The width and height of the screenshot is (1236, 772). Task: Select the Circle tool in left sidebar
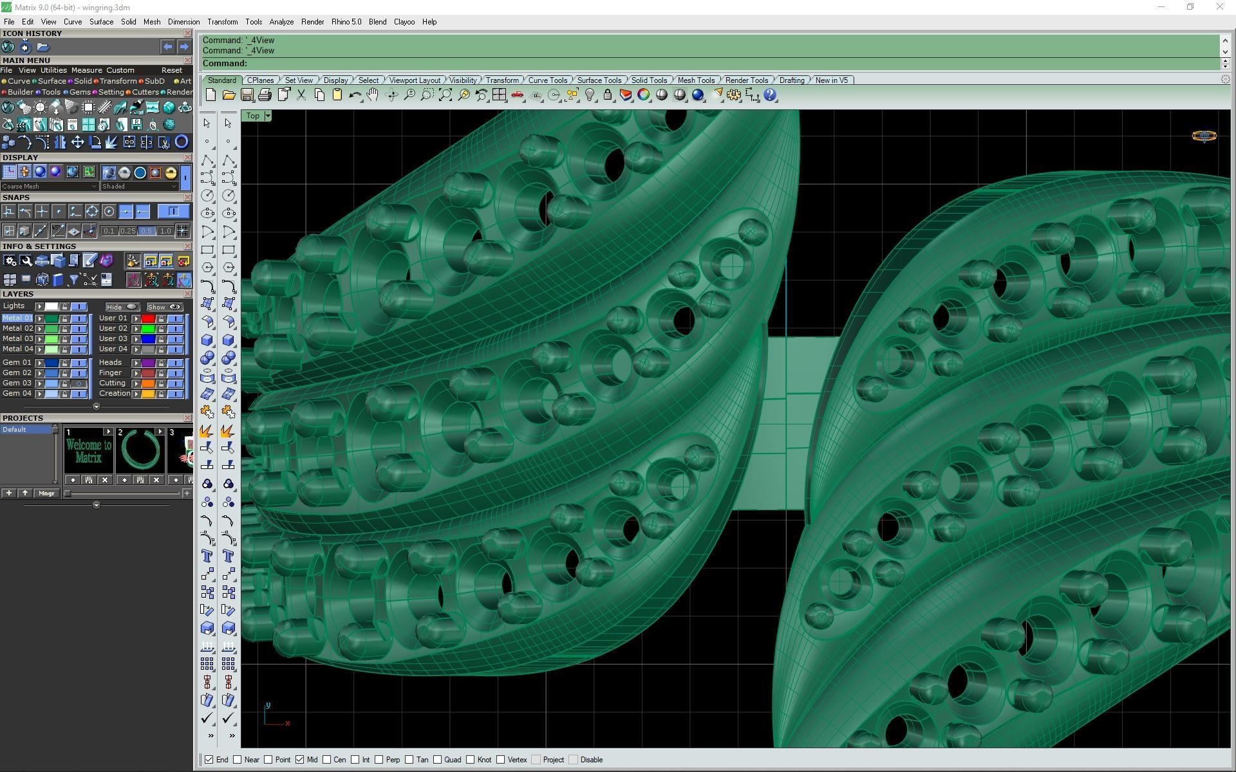(x=207, y=195)
